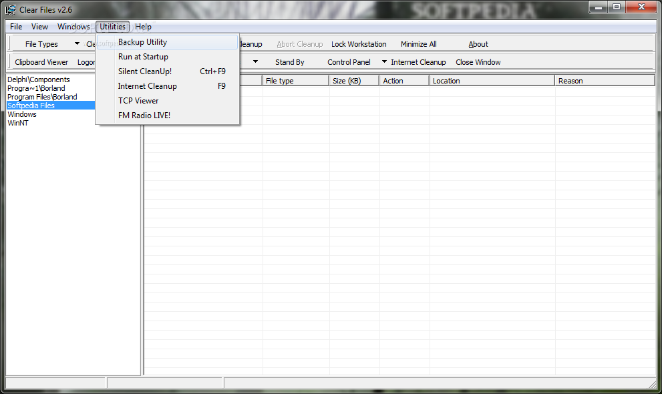Image resolution: width=662 pixels, height=394 pixels.
Task: Open TCP Viewer from the menu
Action: (x=168, y=101)
